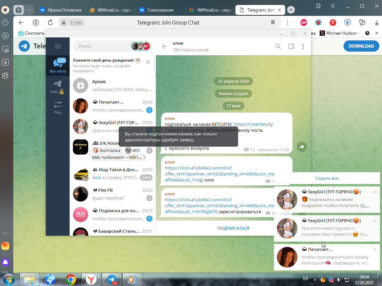Open browser history clock in sidebar

[5, 23]
